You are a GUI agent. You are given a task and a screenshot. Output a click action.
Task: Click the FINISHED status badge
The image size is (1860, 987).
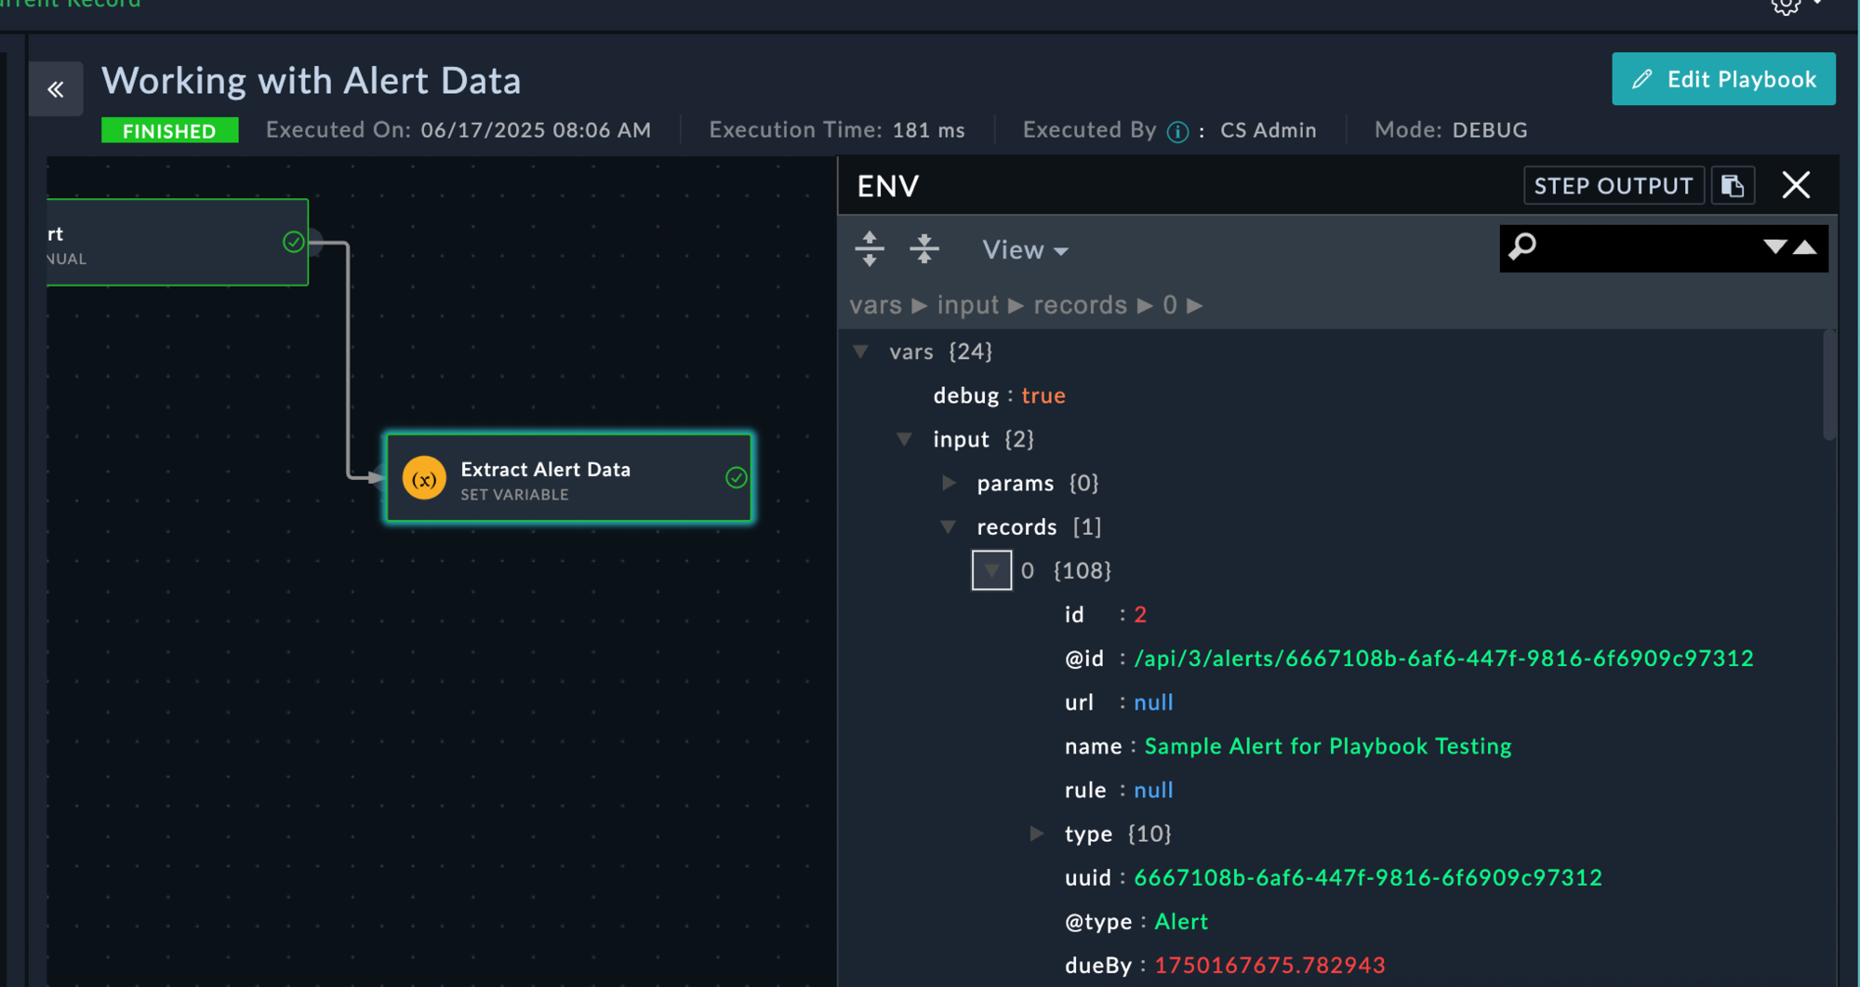tap(169, 130)
